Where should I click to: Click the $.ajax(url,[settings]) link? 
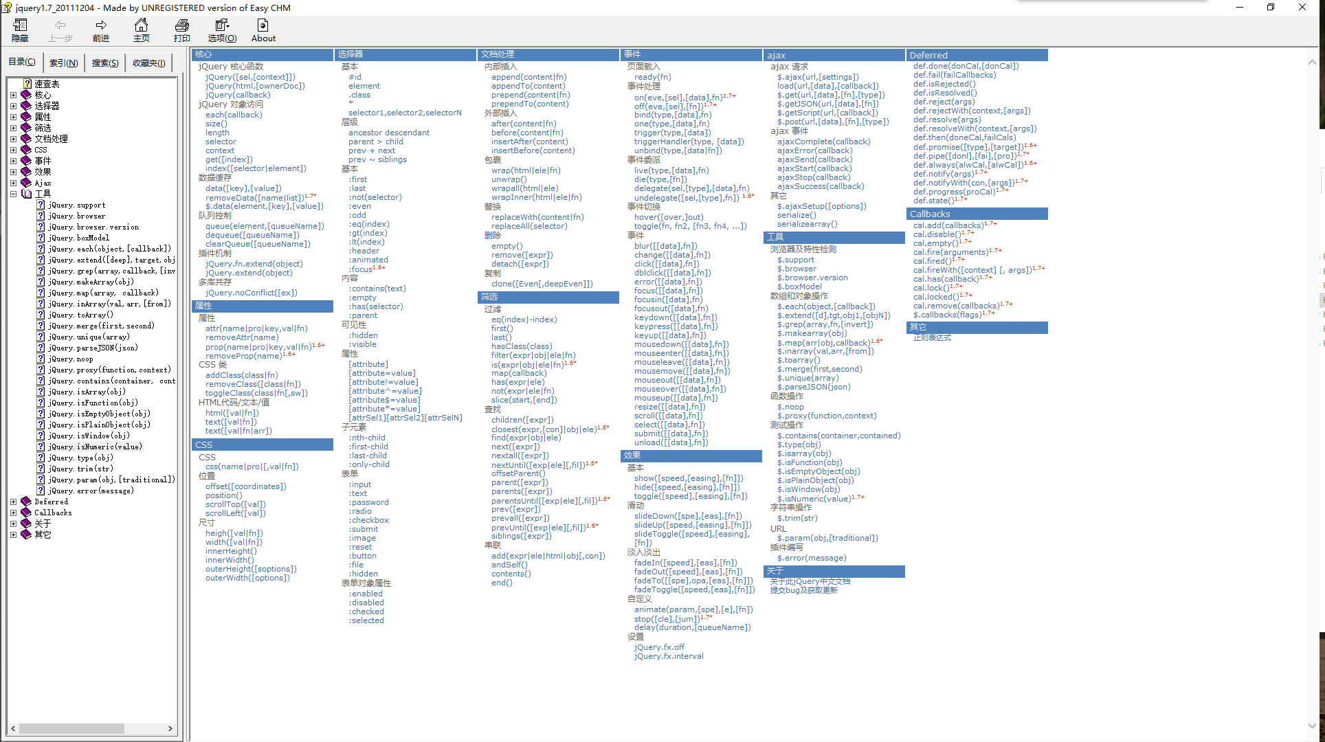[x=818, y=77]
